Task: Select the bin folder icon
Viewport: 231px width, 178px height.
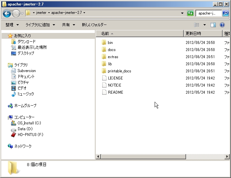Action: tap(104, 42)
